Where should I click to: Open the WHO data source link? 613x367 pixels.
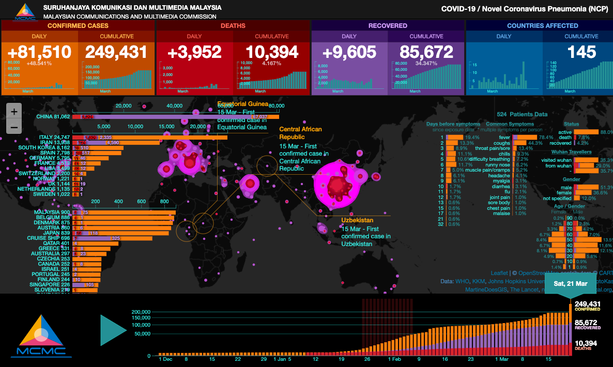point(462,282)
